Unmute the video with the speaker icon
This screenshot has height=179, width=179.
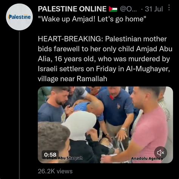click(160, 153)
